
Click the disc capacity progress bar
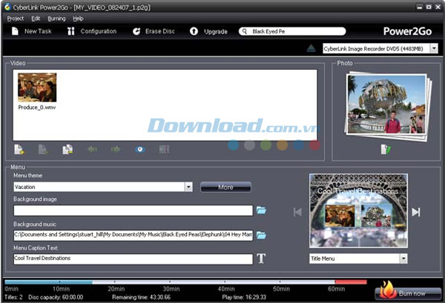coord(185,282)
